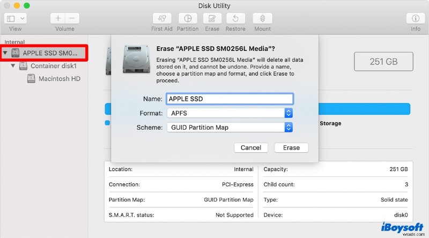Click the PCI-Express connection value
Image resolution: width=429 pixels, height=238 pixels.
(238, 184)
